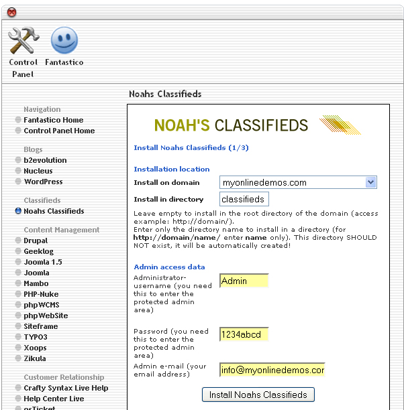
Task: Select Siteframe from the list
Action: (x=41, y=326)
